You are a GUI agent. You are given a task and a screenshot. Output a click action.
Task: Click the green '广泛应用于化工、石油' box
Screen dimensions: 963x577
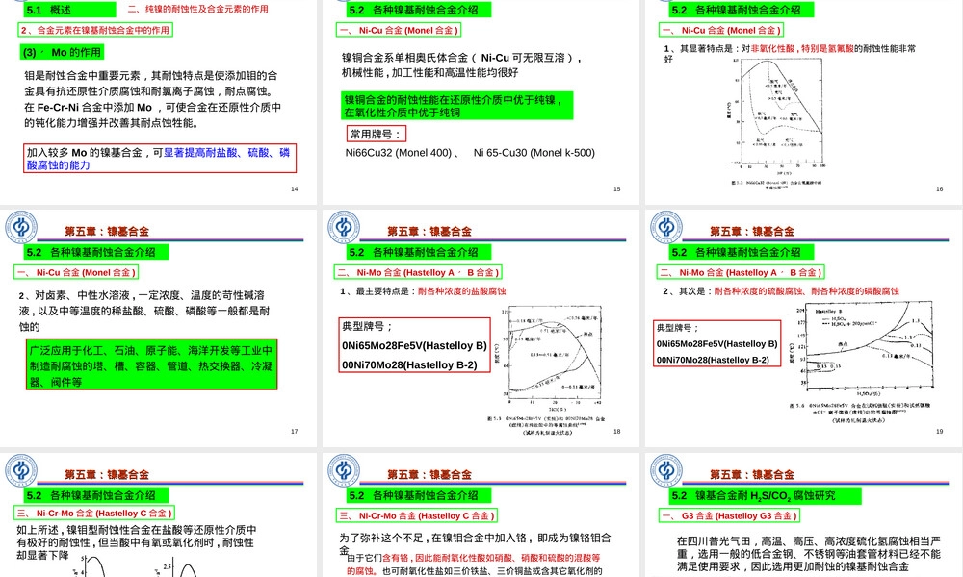(152, 364)
